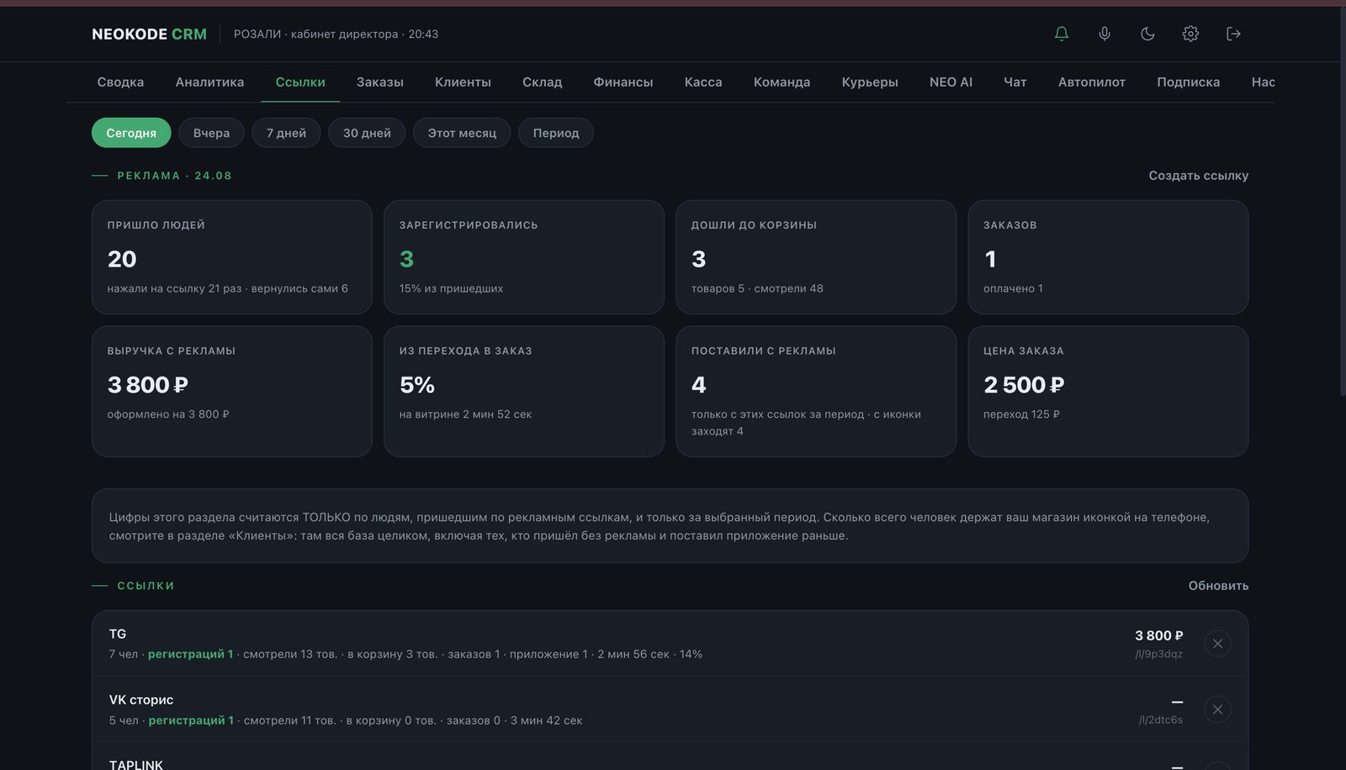Remove the VK сторис link with X
The height and width of the screenshot is (770, 1346).
(1217, 709)
